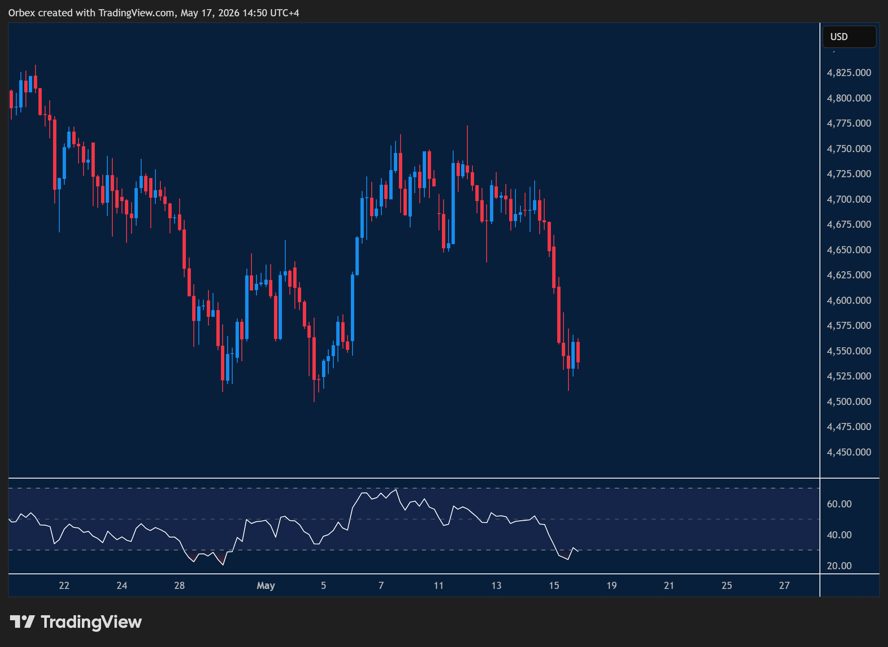Click the 4,625.000 price label

pos(849,275)
